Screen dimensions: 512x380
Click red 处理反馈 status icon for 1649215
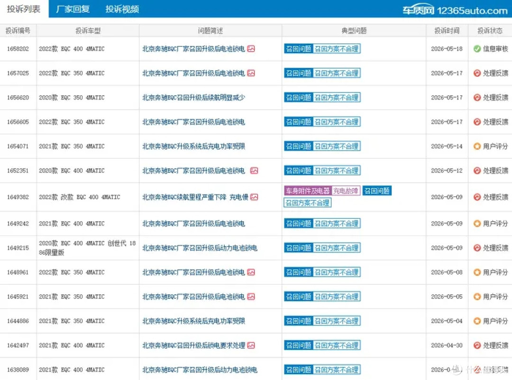477,248
